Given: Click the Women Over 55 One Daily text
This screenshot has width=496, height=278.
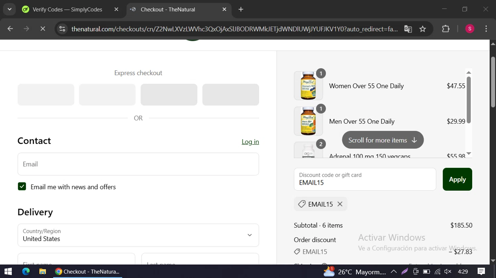Looking at the screenshot, I should pos(366,86).
